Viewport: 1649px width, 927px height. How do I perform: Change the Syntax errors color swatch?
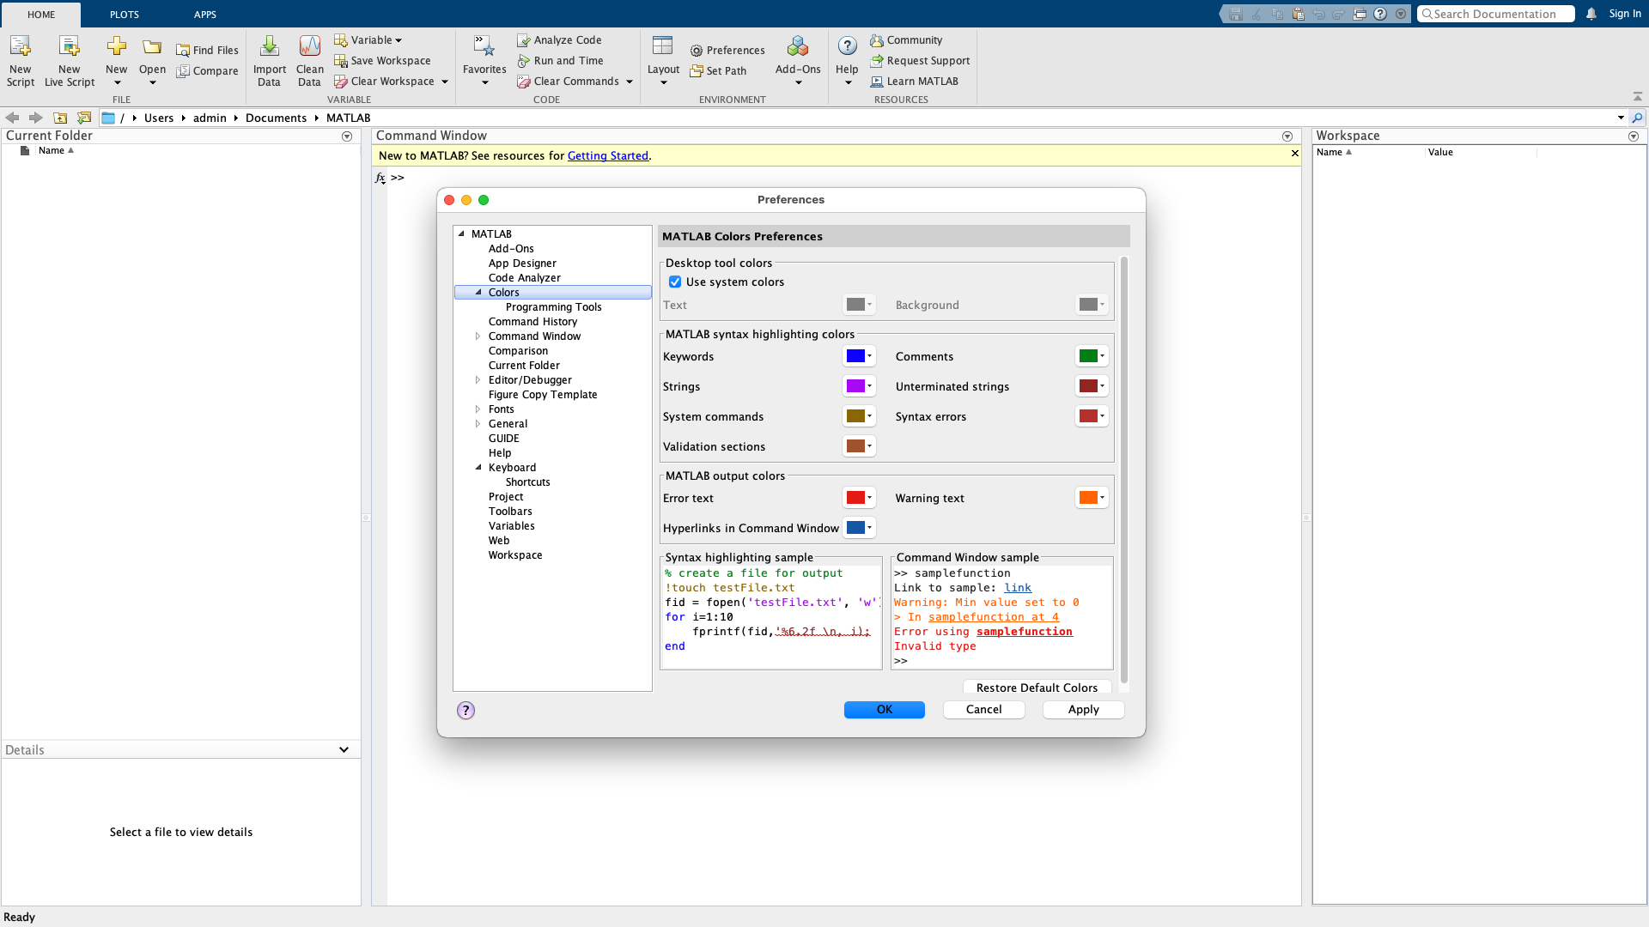(1092, 416)
